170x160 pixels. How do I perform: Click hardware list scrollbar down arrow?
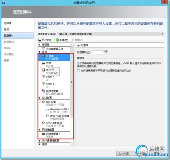[x=72, y=144]
